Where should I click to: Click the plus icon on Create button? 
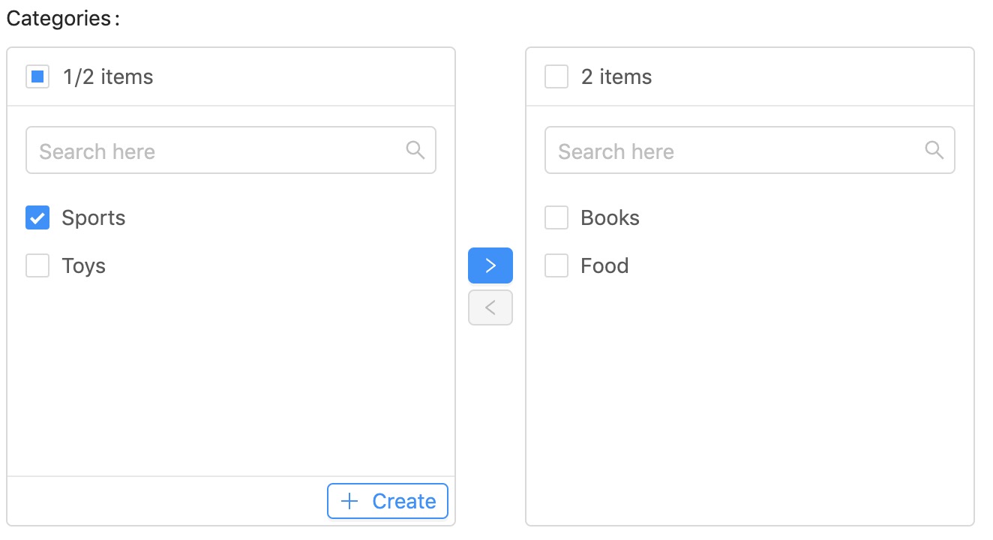349,501
